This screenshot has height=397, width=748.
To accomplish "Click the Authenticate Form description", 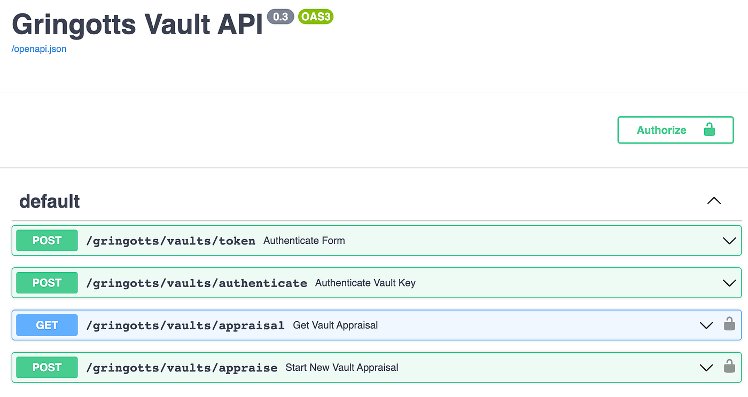I will point(304,241).
